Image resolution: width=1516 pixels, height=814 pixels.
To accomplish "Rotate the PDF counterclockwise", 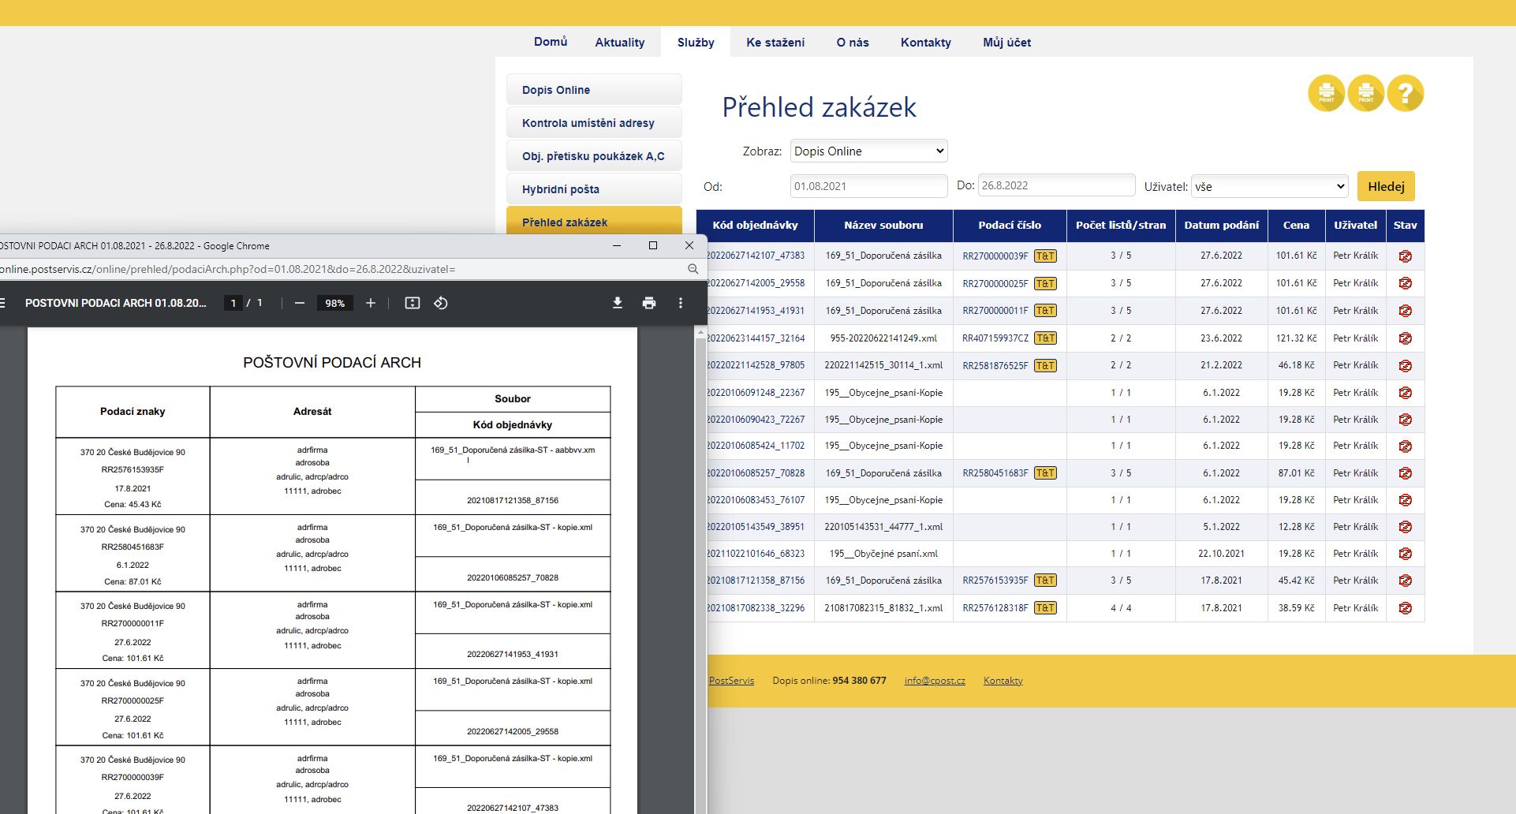I will click(441, 303).
